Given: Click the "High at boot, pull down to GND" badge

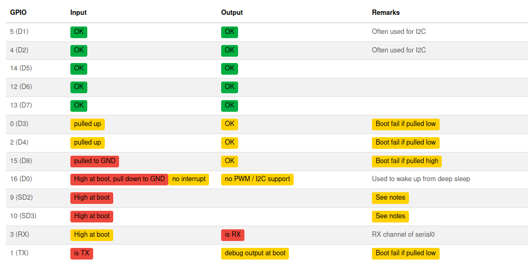Looking at the screenshot, I should (x=119, y=179).
